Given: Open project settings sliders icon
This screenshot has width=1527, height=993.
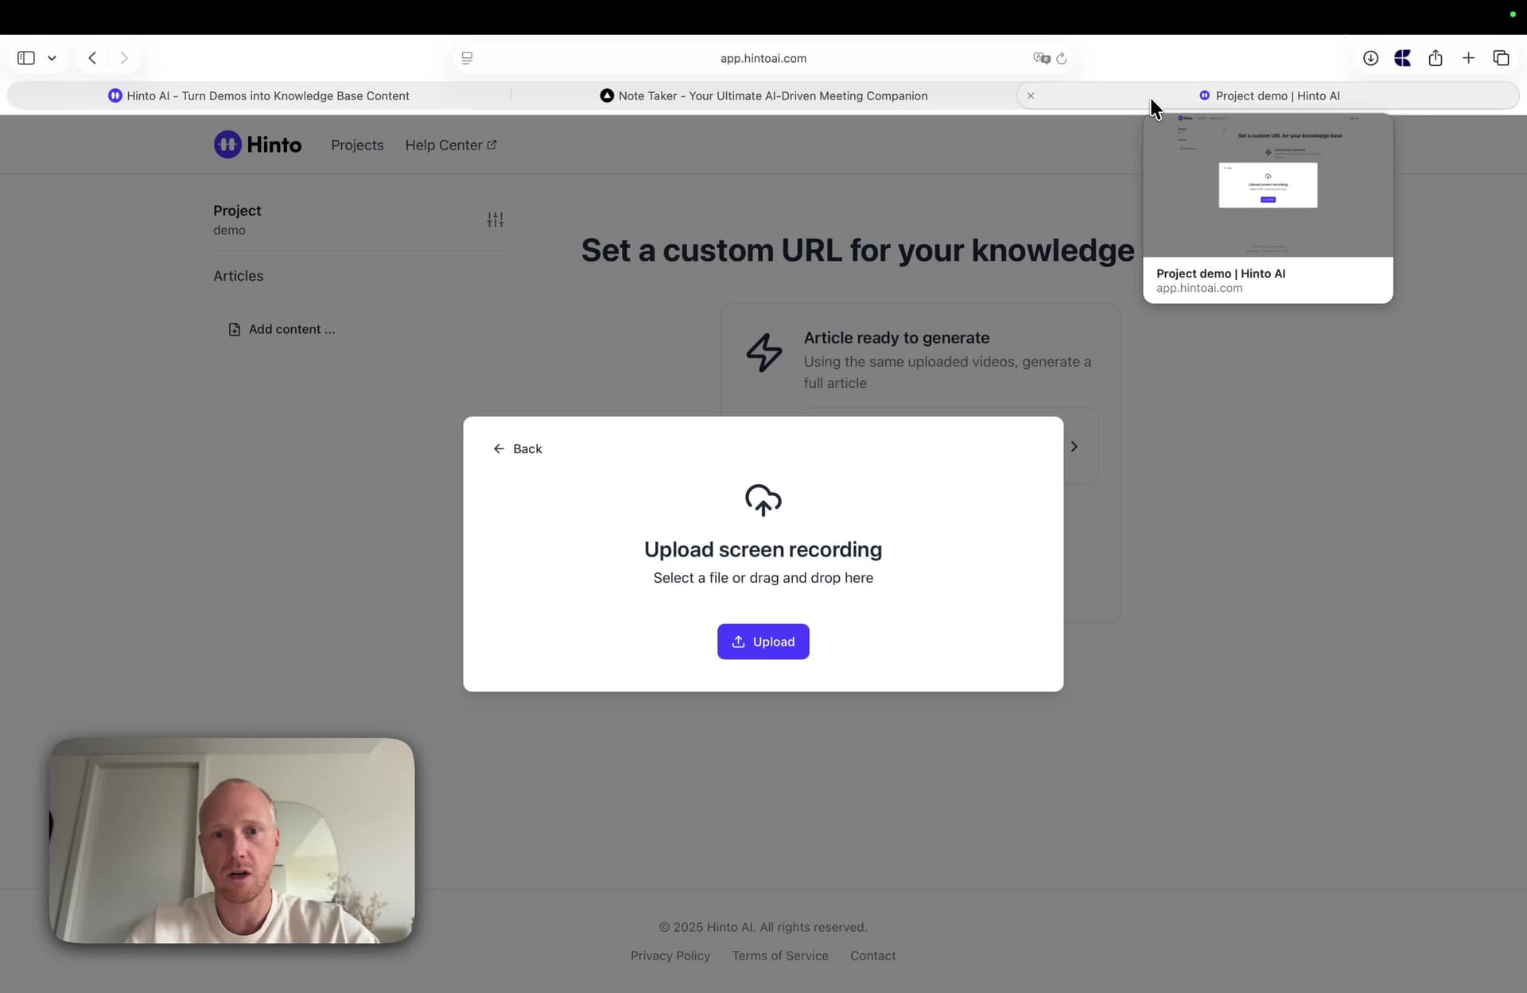Looking at the screenshot, I should [495, 219].
